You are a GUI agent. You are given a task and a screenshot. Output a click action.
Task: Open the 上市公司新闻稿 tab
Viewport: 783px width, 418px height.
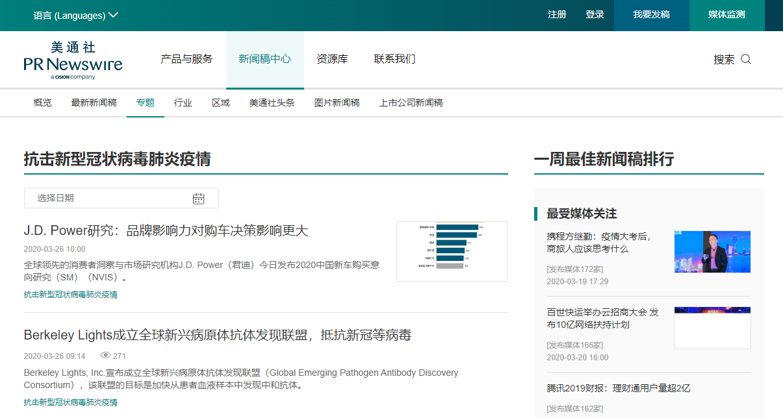[x=411, y=103]
